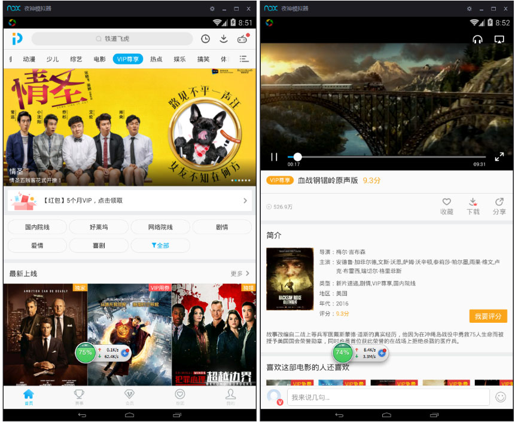515x422 pixels.
Task: Click user avatar with V badge
Action: (x=275, y=397)
